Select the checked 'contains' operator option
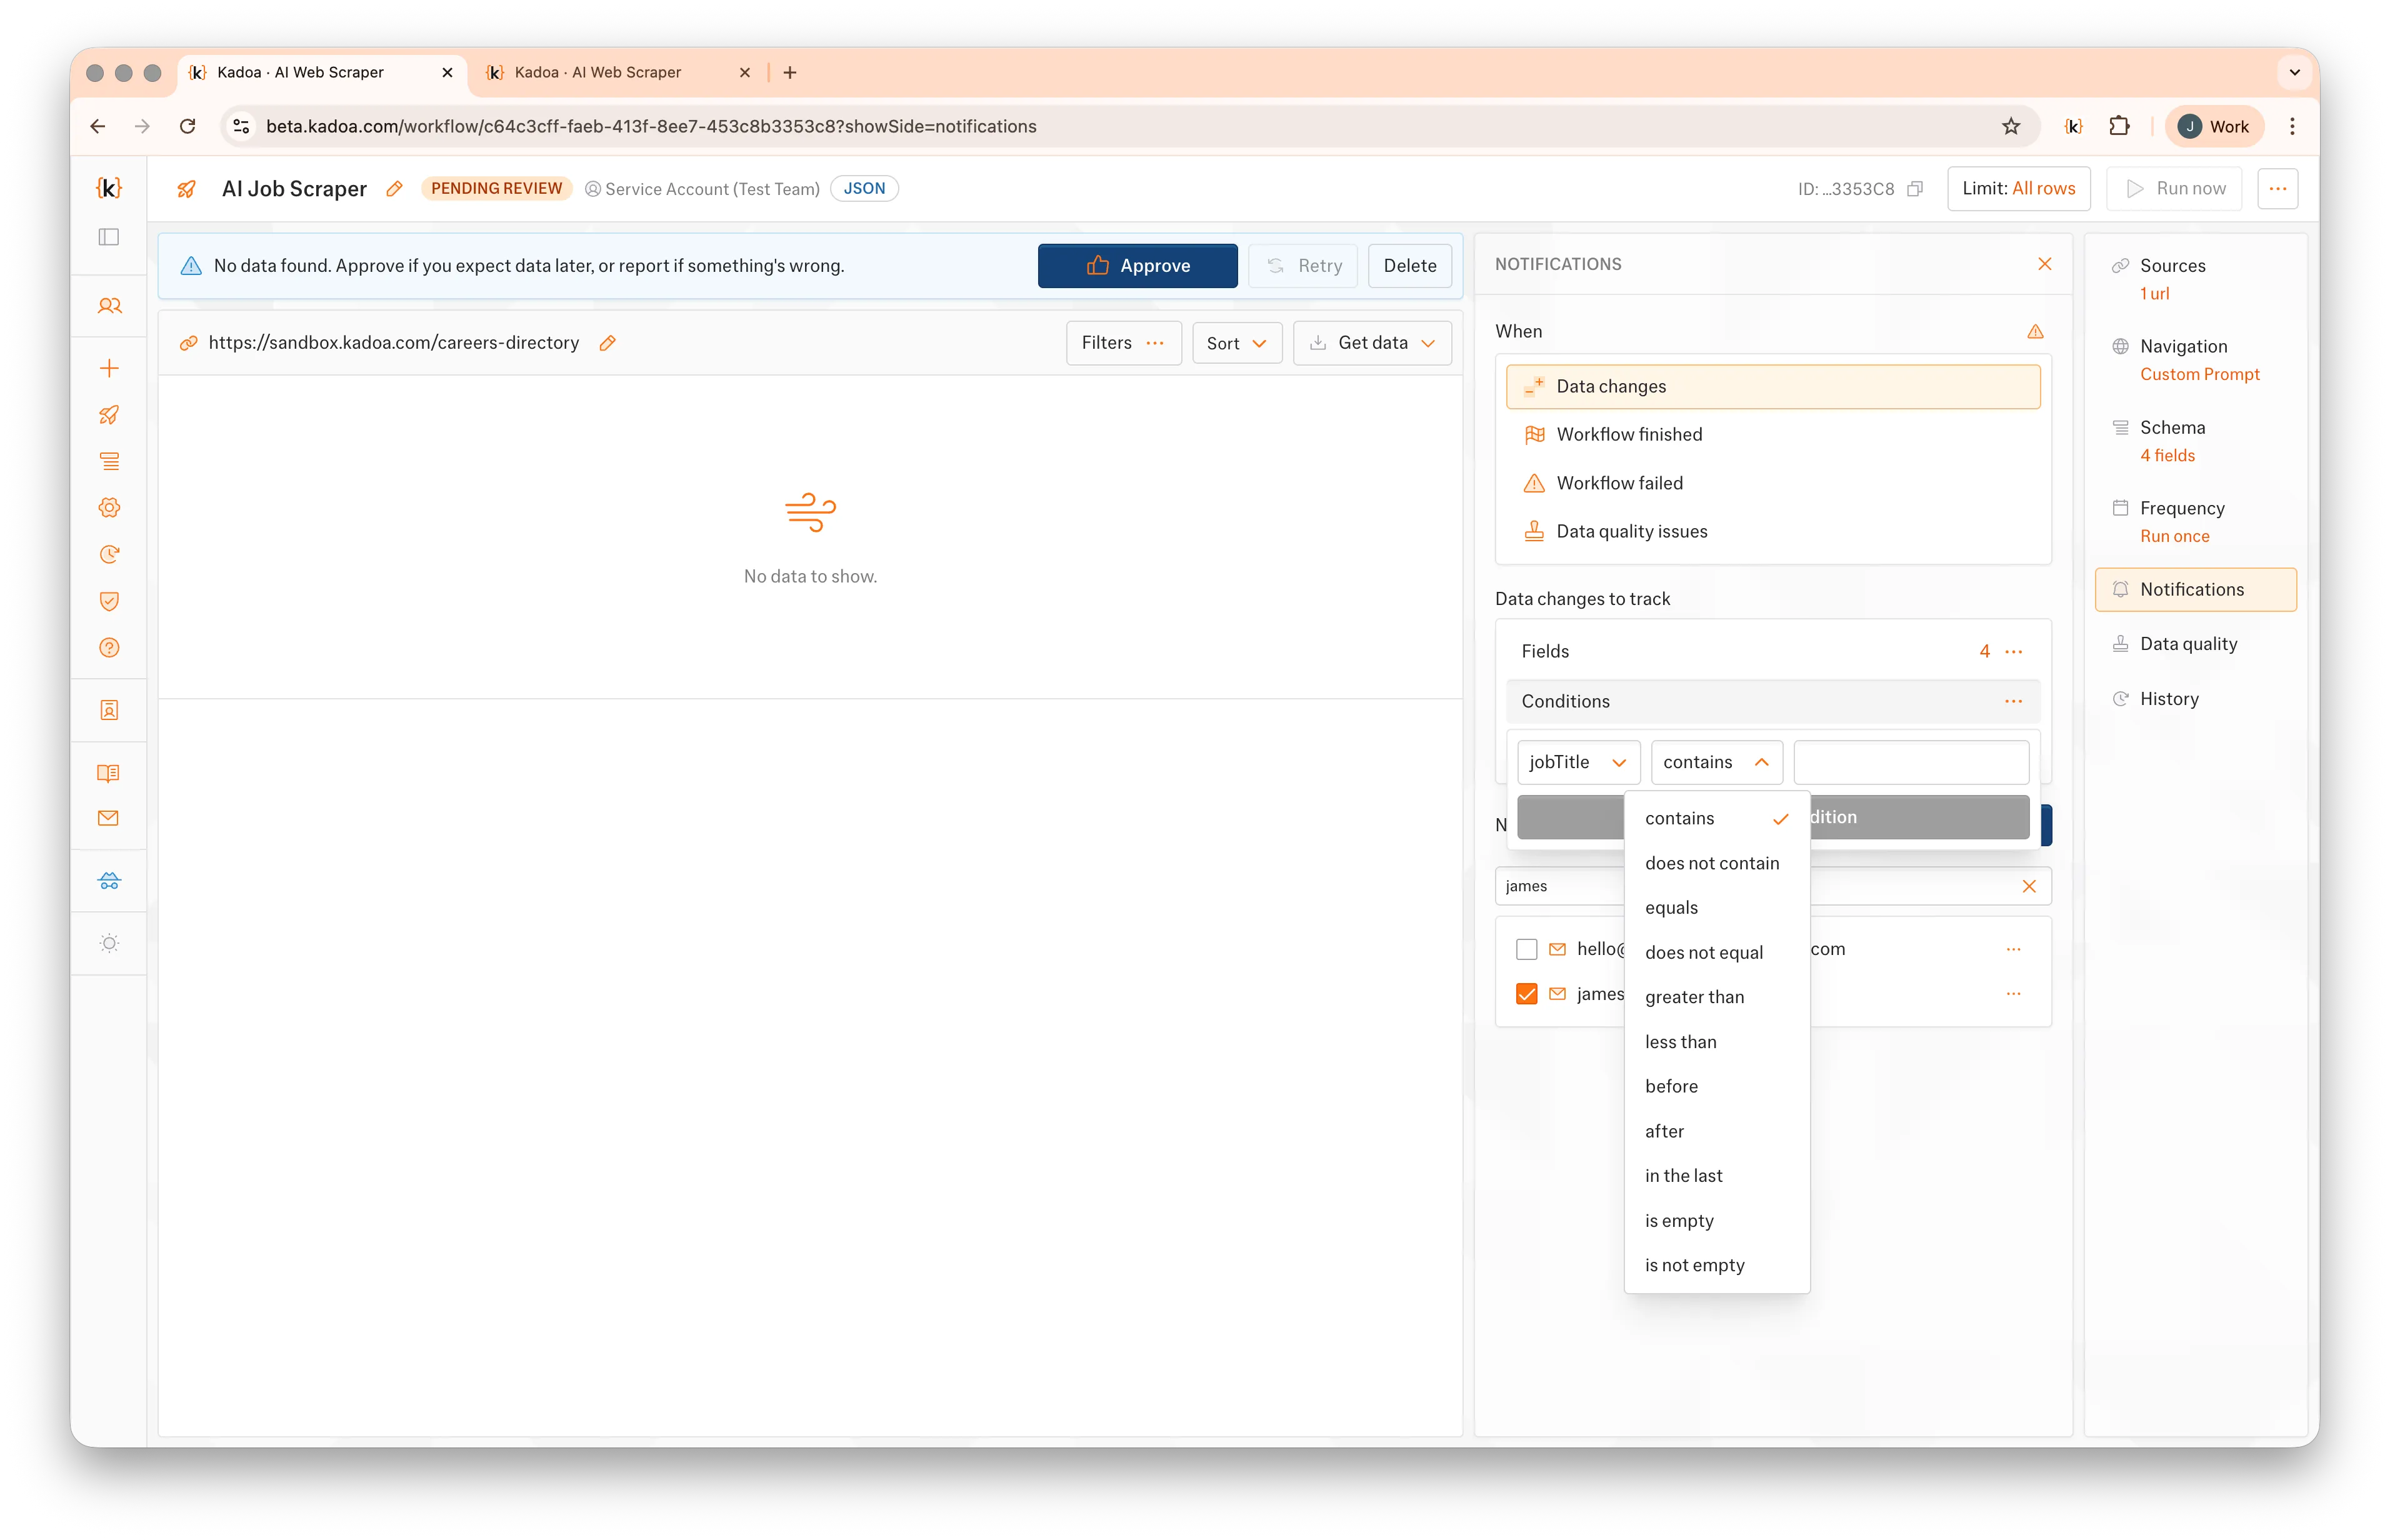 point(1717,818)
